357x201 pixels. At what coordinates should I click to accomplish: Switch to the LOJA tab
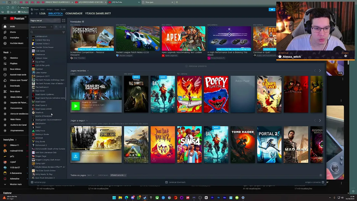pyautogui.click(x=42, y=13)
